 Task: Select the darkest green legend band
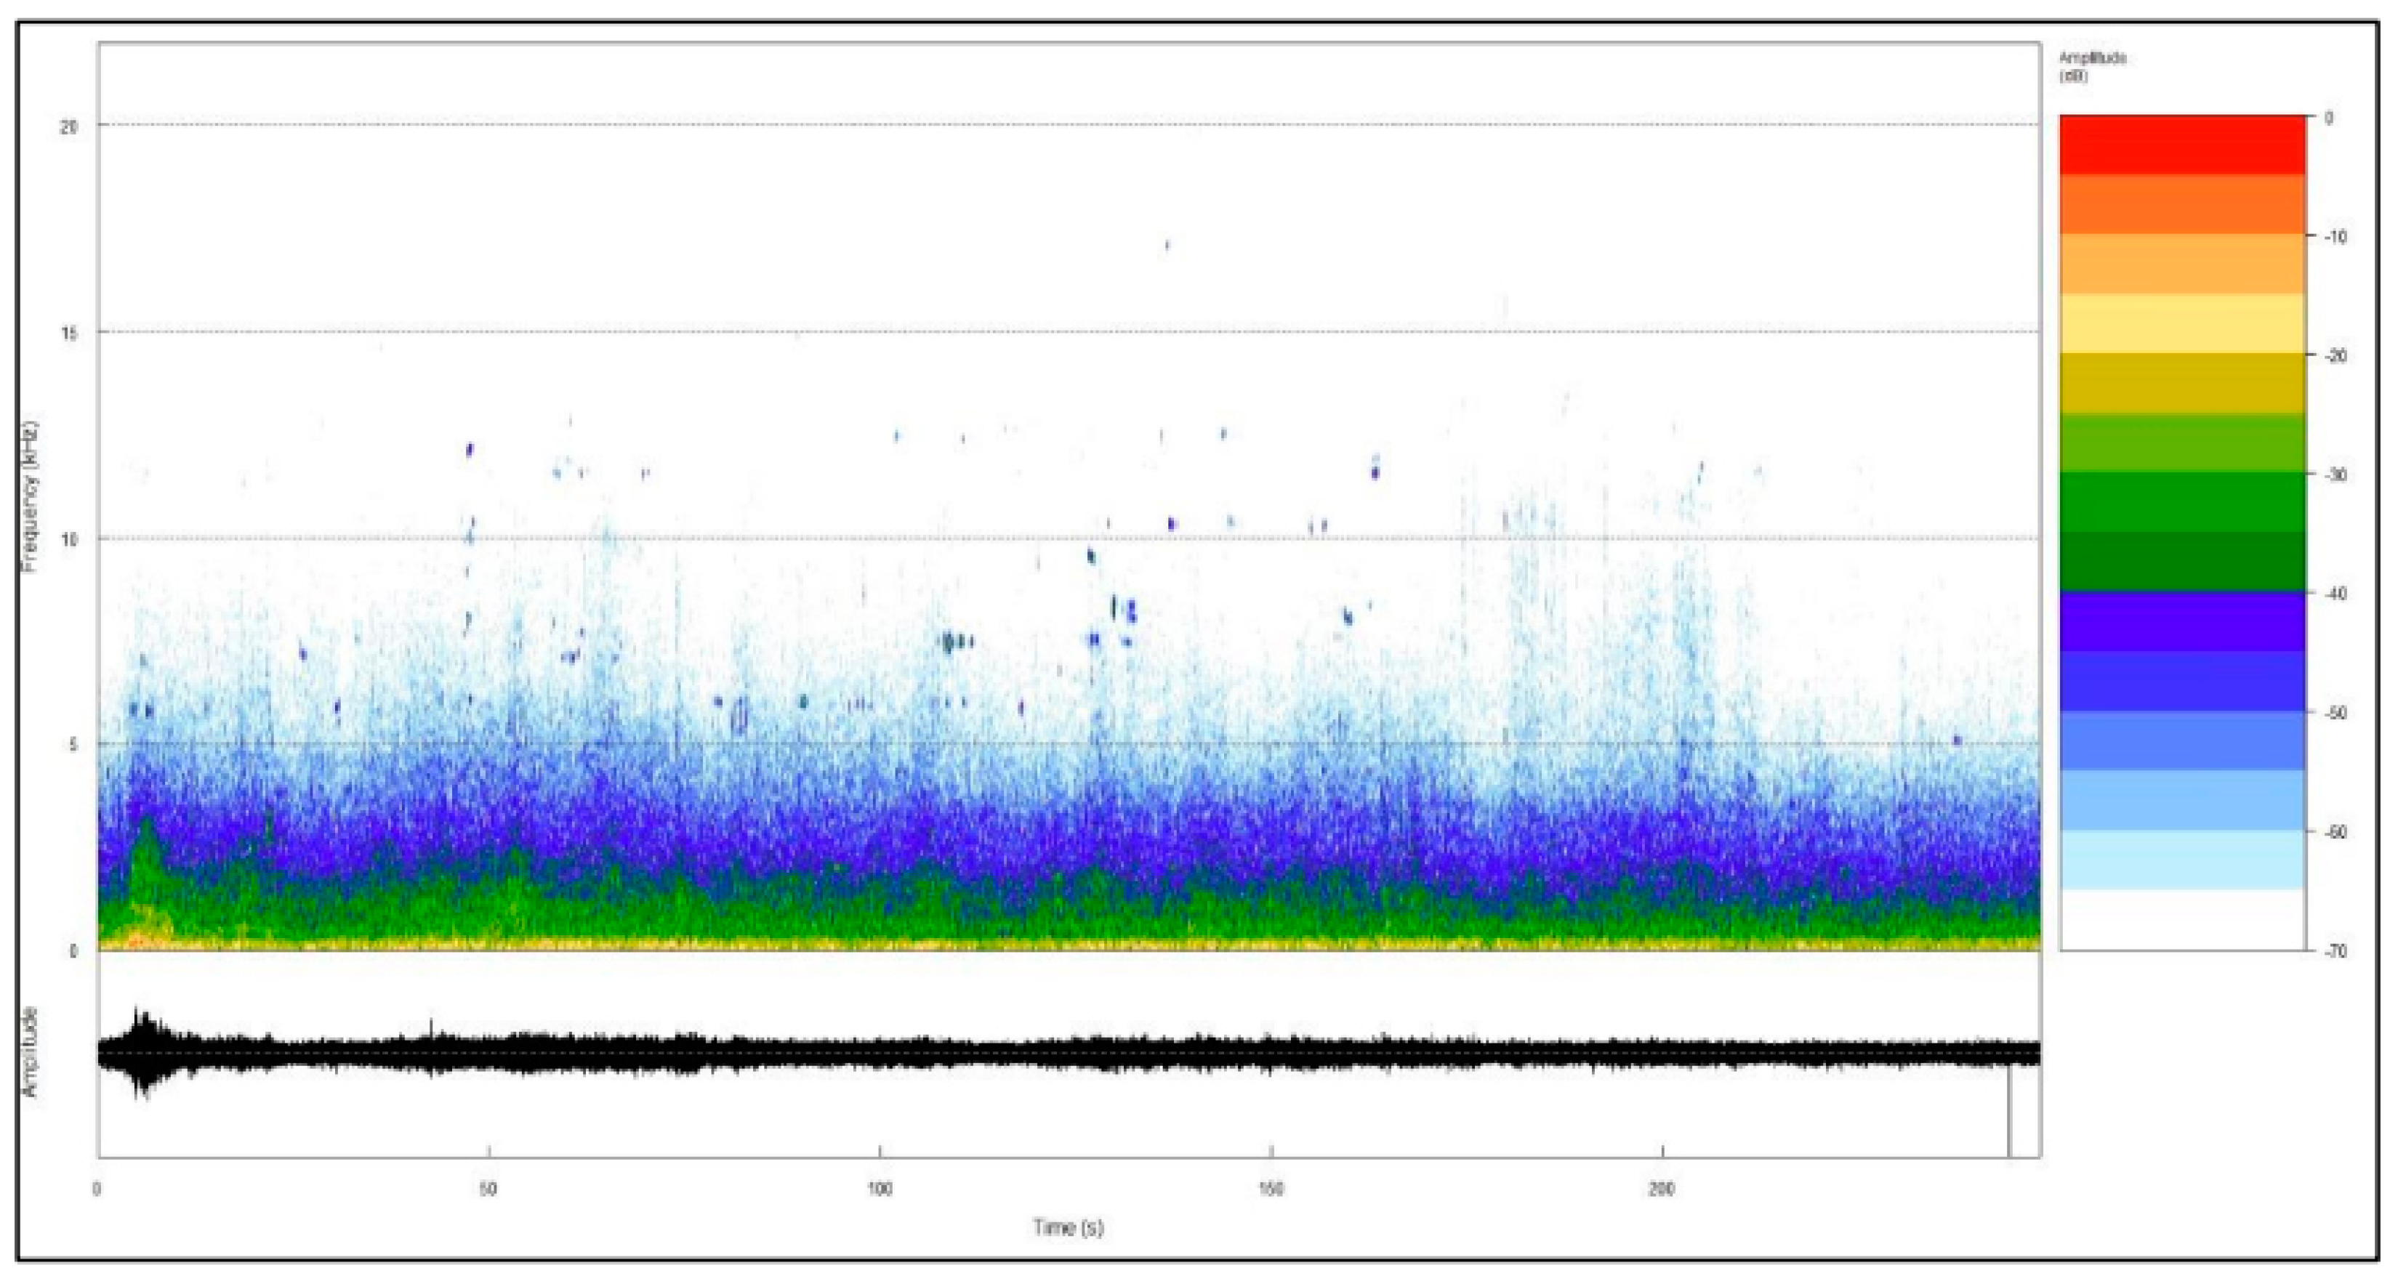pyautogui.click(x=2181, y=561)
